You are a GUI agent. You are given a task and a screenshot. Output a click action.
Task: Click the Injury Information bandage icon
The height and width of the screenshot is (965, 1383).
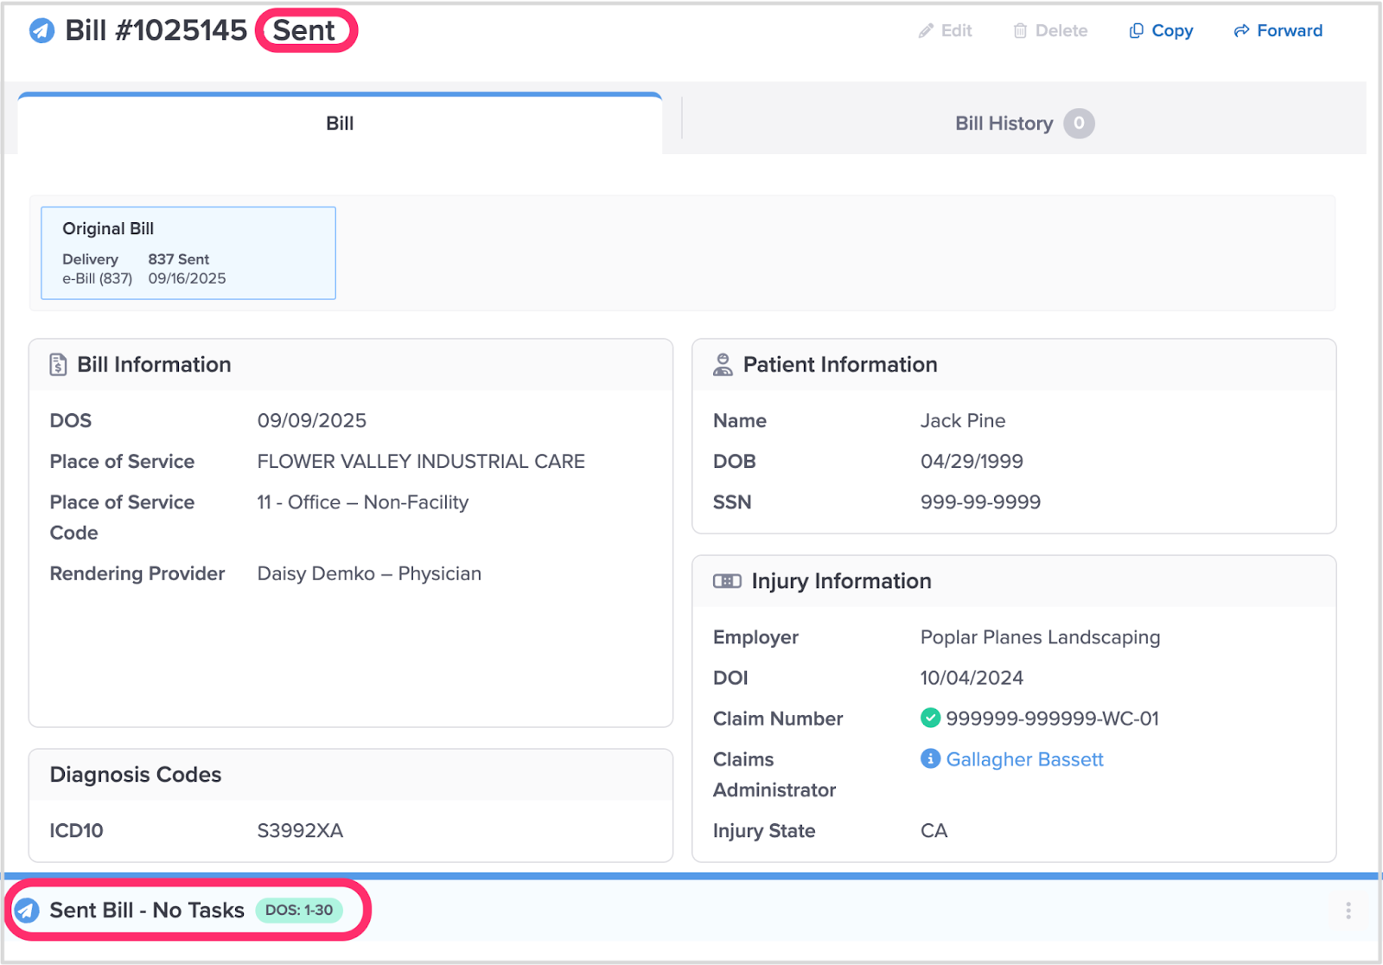(727, 581)
